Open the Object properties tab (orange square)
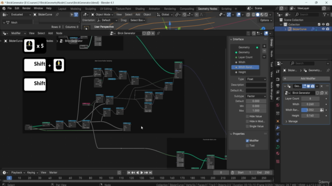Image resolution: width=332 pixels, height=186 pixels. click(x=278, y=121)
